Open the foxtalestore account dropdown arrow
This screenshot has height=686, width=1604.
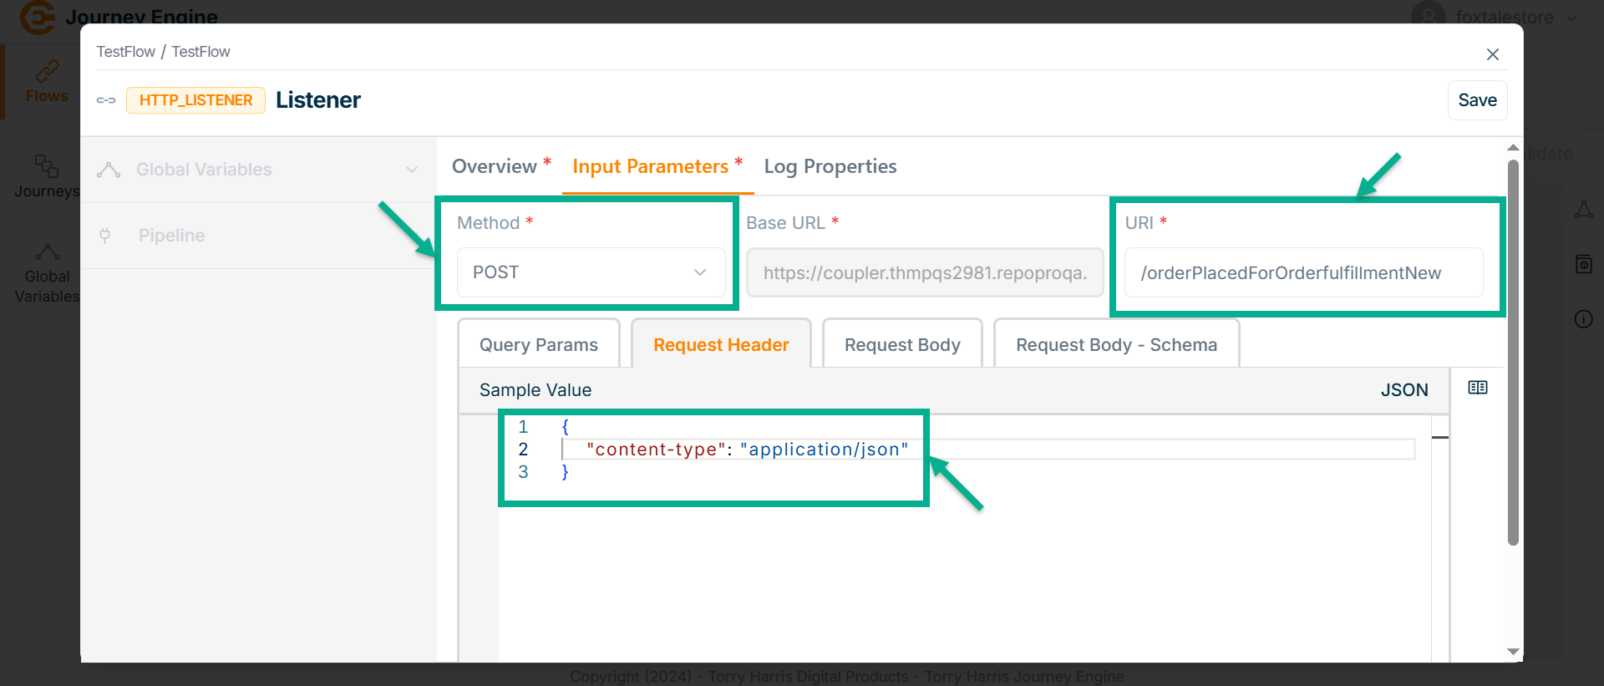click(x=1571, y=18)
